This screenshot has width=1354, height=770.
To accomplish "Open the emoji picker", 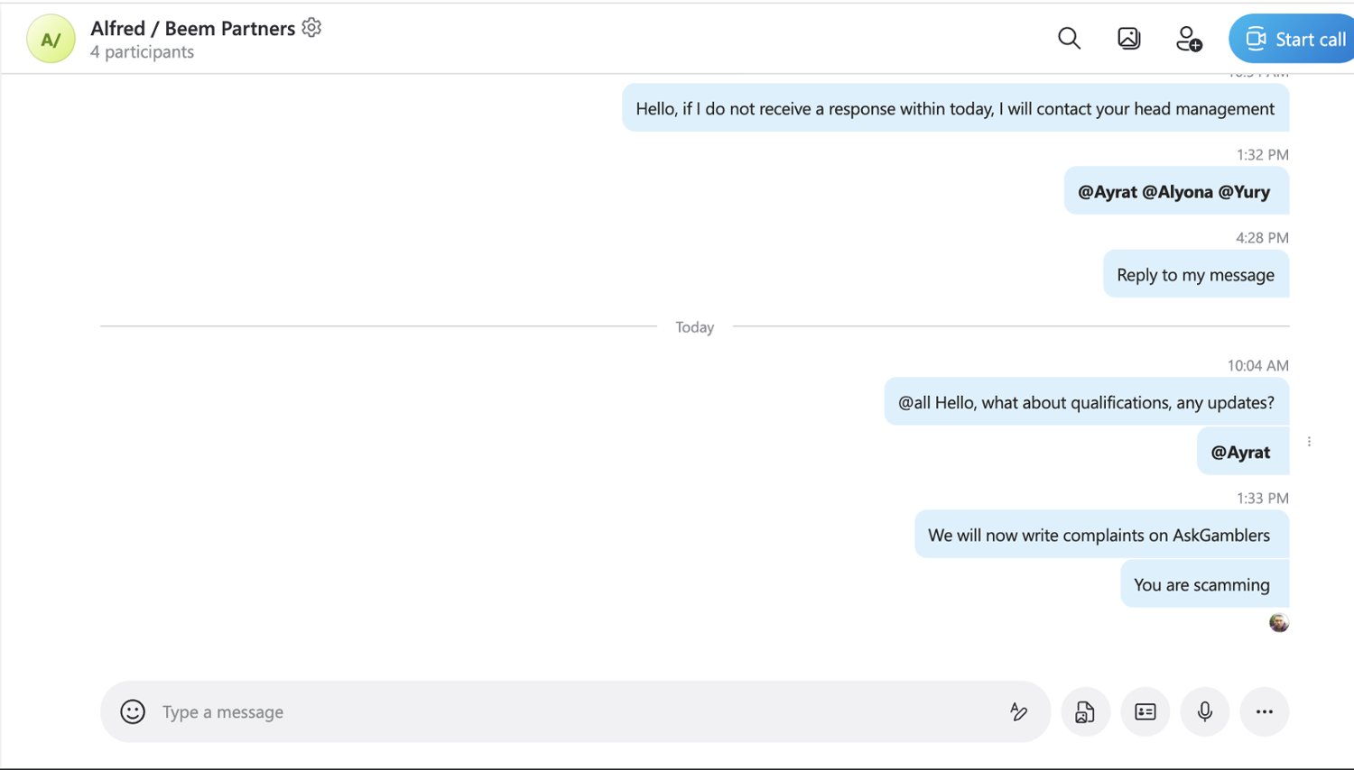I will coord(133,711).
